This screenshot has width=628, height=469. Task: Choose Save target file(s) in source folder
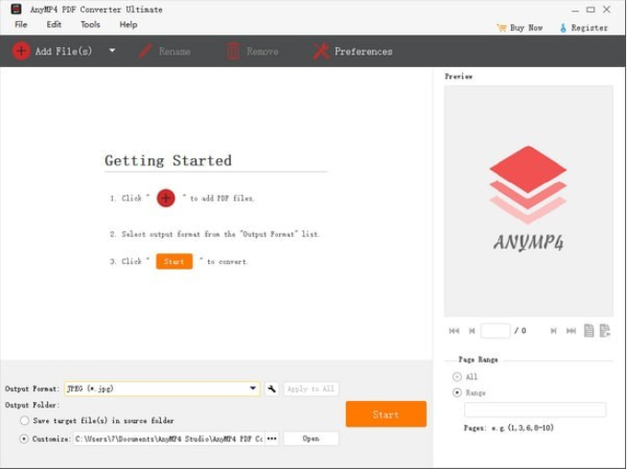click(x=25, y=420)
